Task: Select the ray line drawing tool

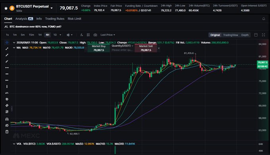Action: (7, 55)
